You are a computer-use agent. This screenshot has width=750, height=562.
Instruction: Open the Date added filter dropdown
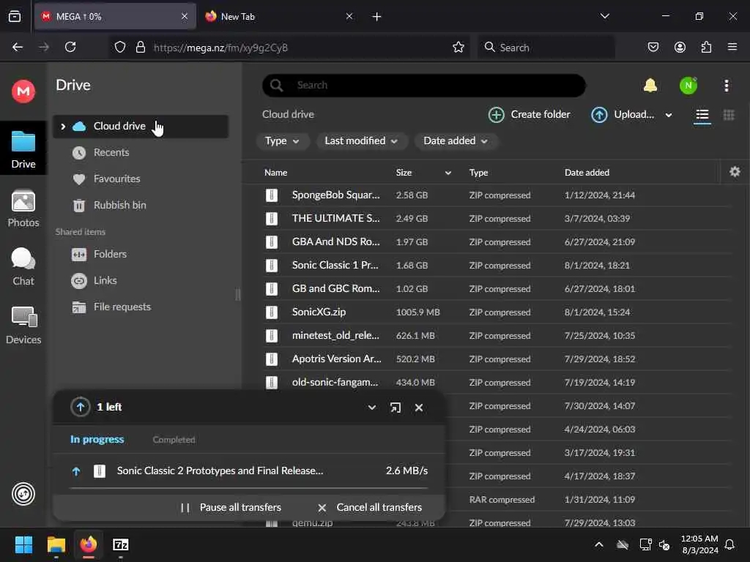tap(456, 141)
